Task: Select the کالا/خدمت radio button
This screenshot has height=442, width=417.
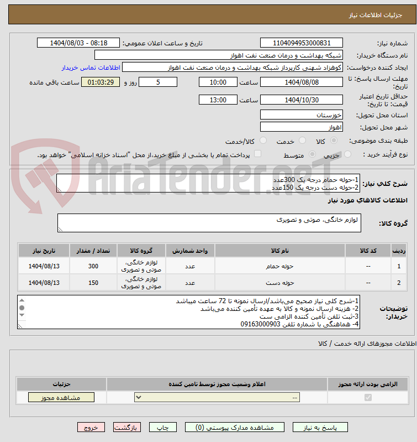Action: [263, 141]
